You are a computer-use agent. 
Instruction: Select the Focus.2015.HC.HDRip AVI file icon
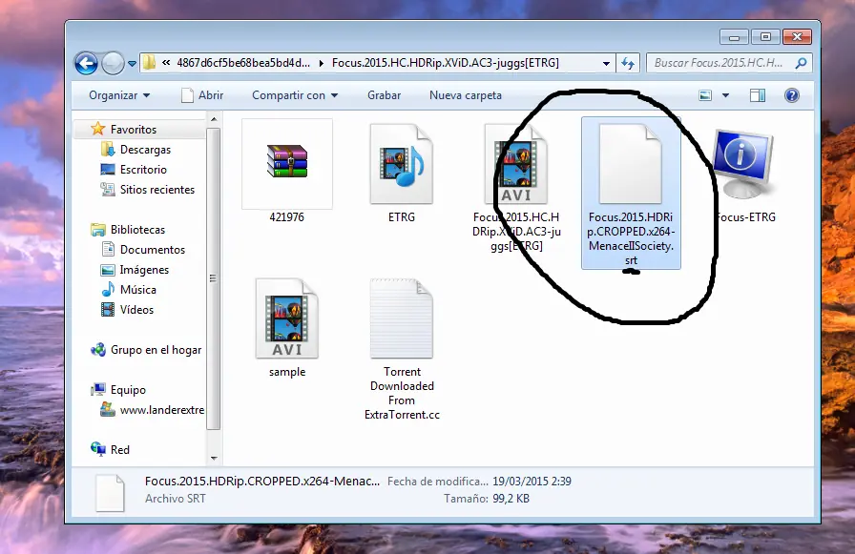pos(516,165)
